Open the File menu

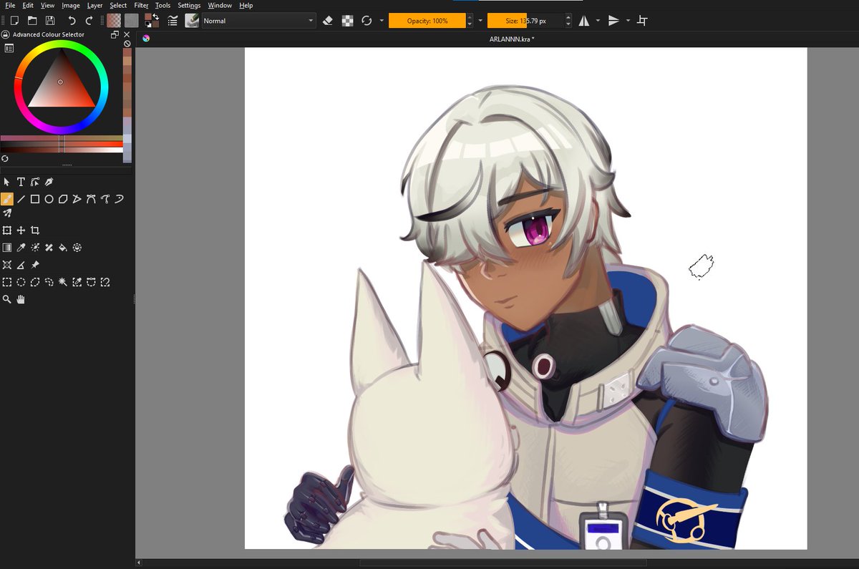tap(10, 5)
